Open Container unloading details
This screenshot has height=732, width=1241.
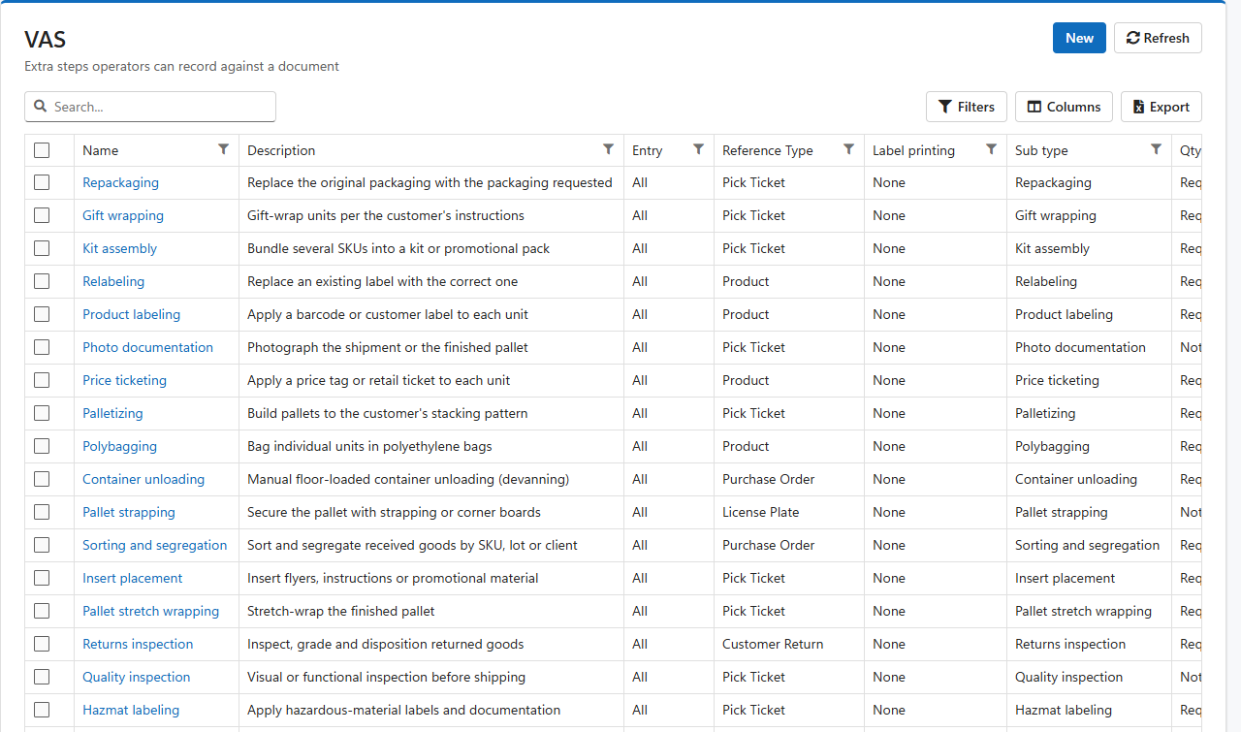pos(143,479)
